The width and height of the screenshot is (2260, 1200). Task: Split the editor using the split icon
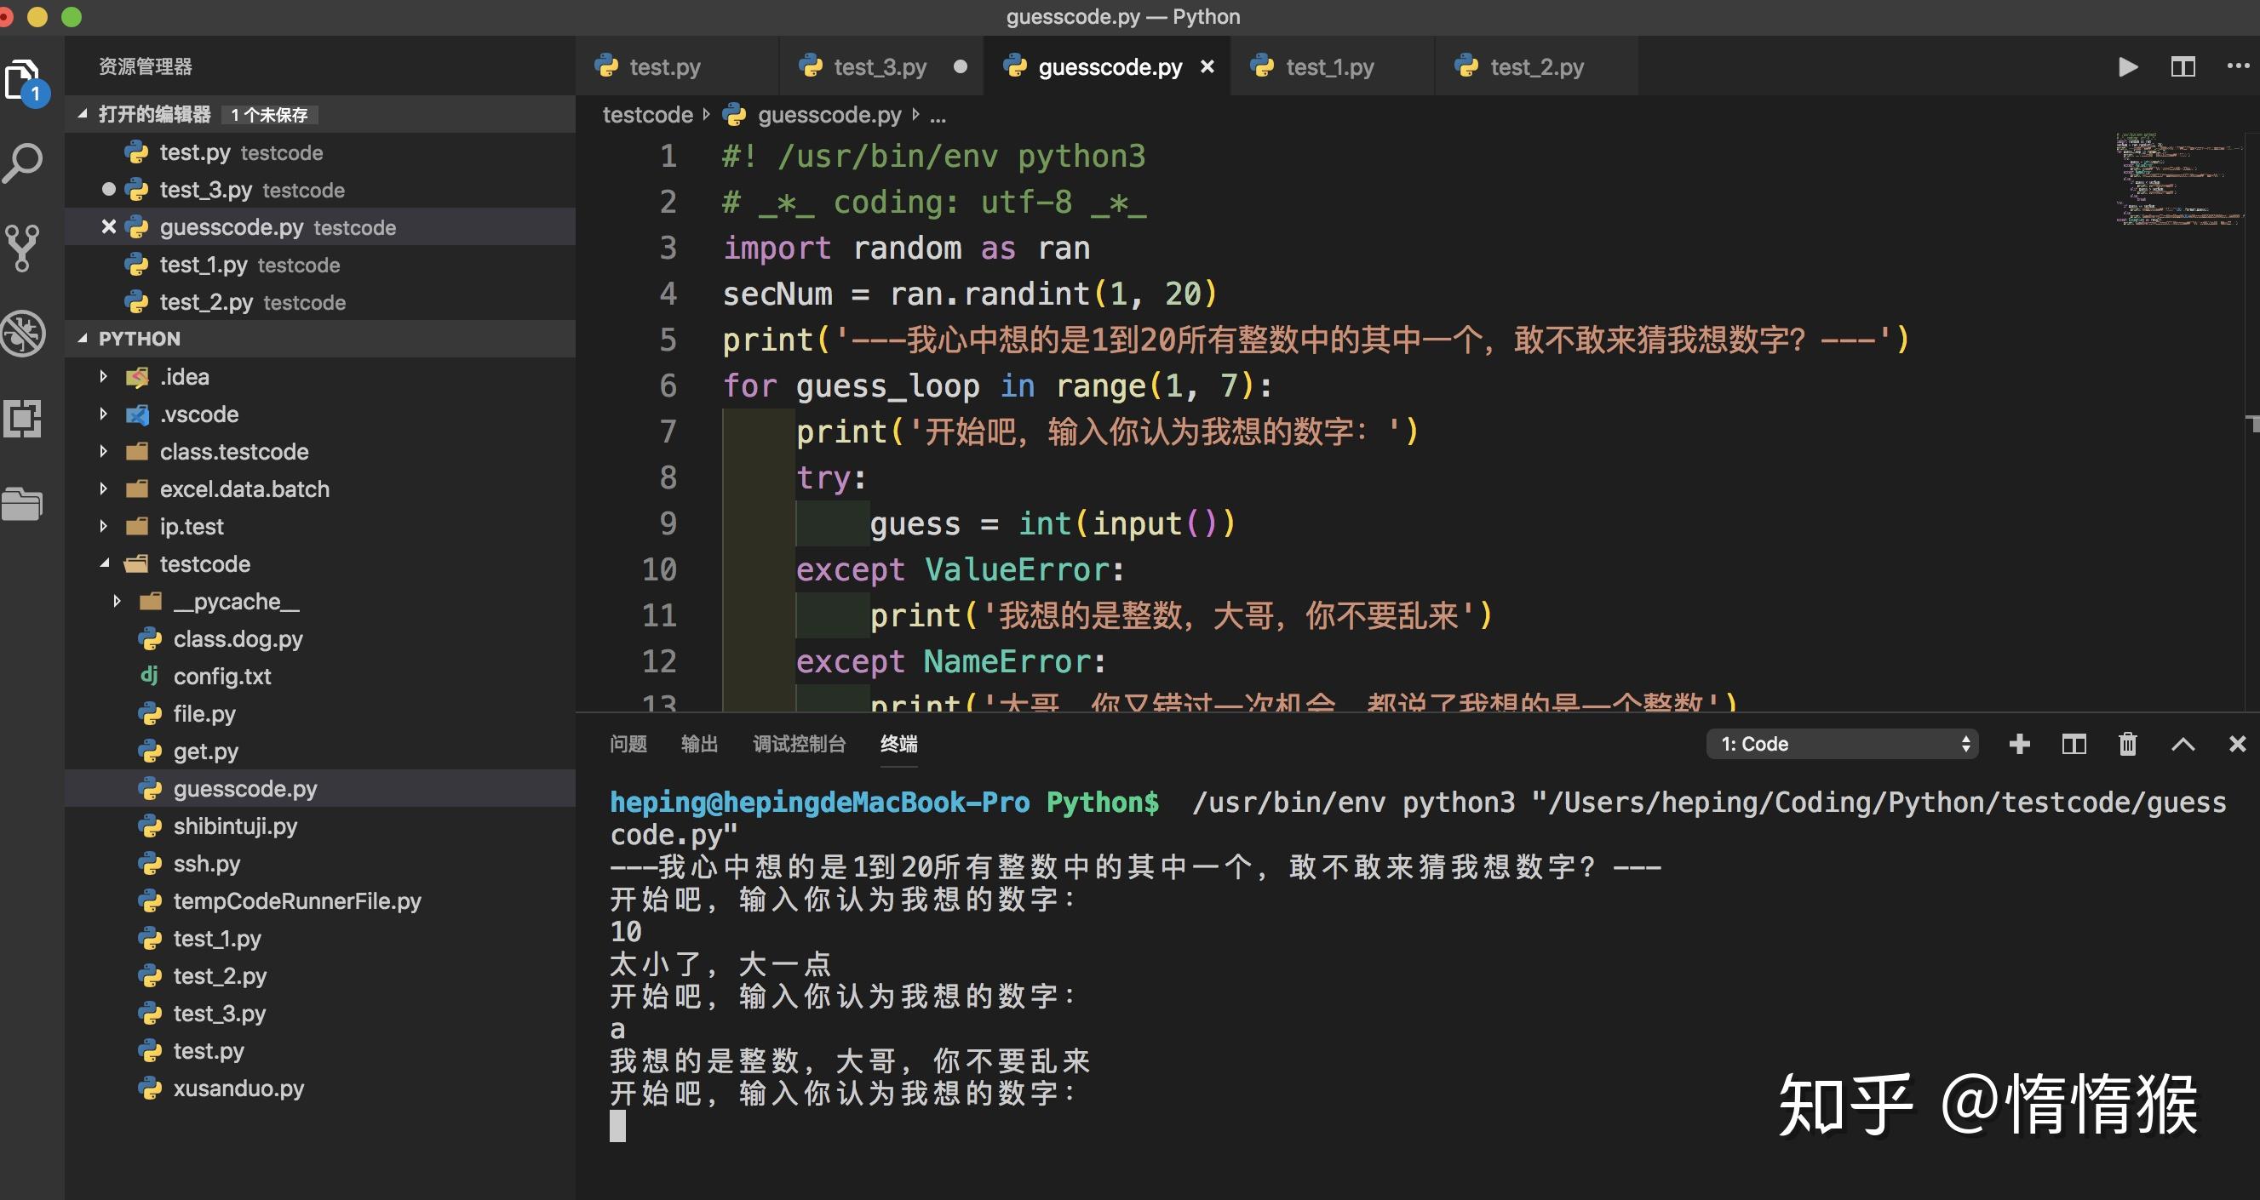[x=2183, y=66]
